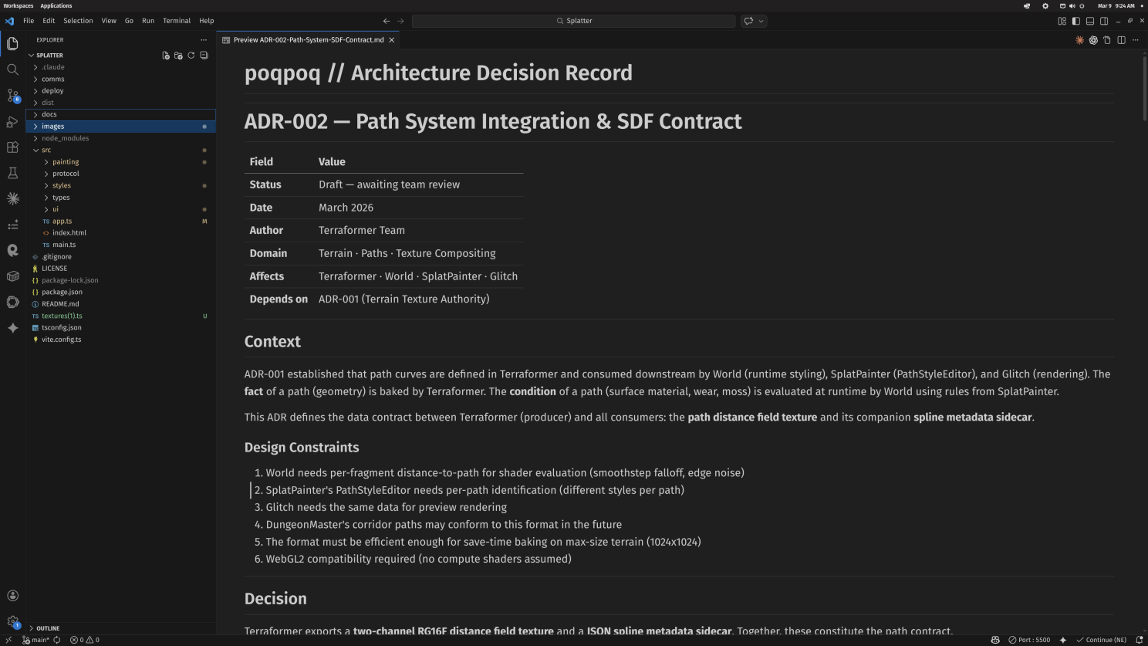Toggle the secondary side bar
1148x646 pixels.
click(1104, 21)
